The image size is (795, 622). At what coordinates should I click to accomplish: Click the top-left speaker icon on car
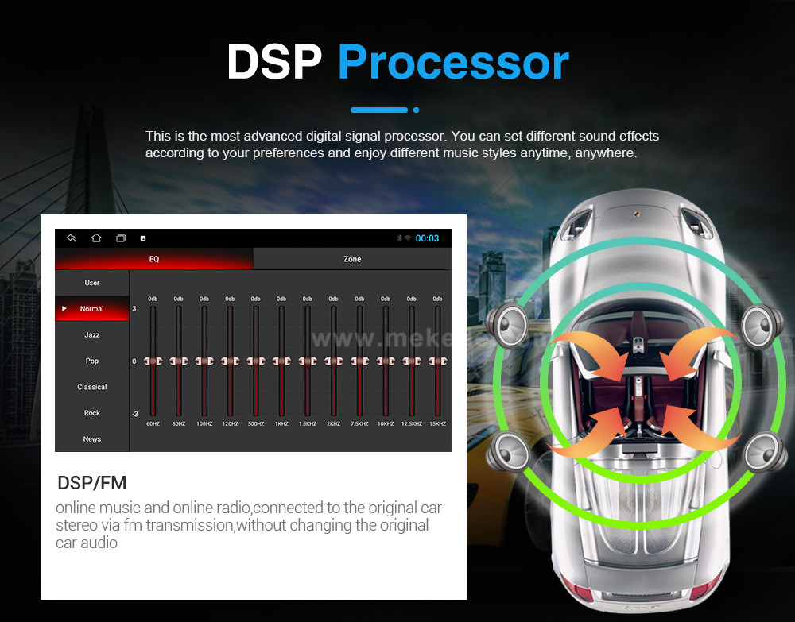pos(507,326)
